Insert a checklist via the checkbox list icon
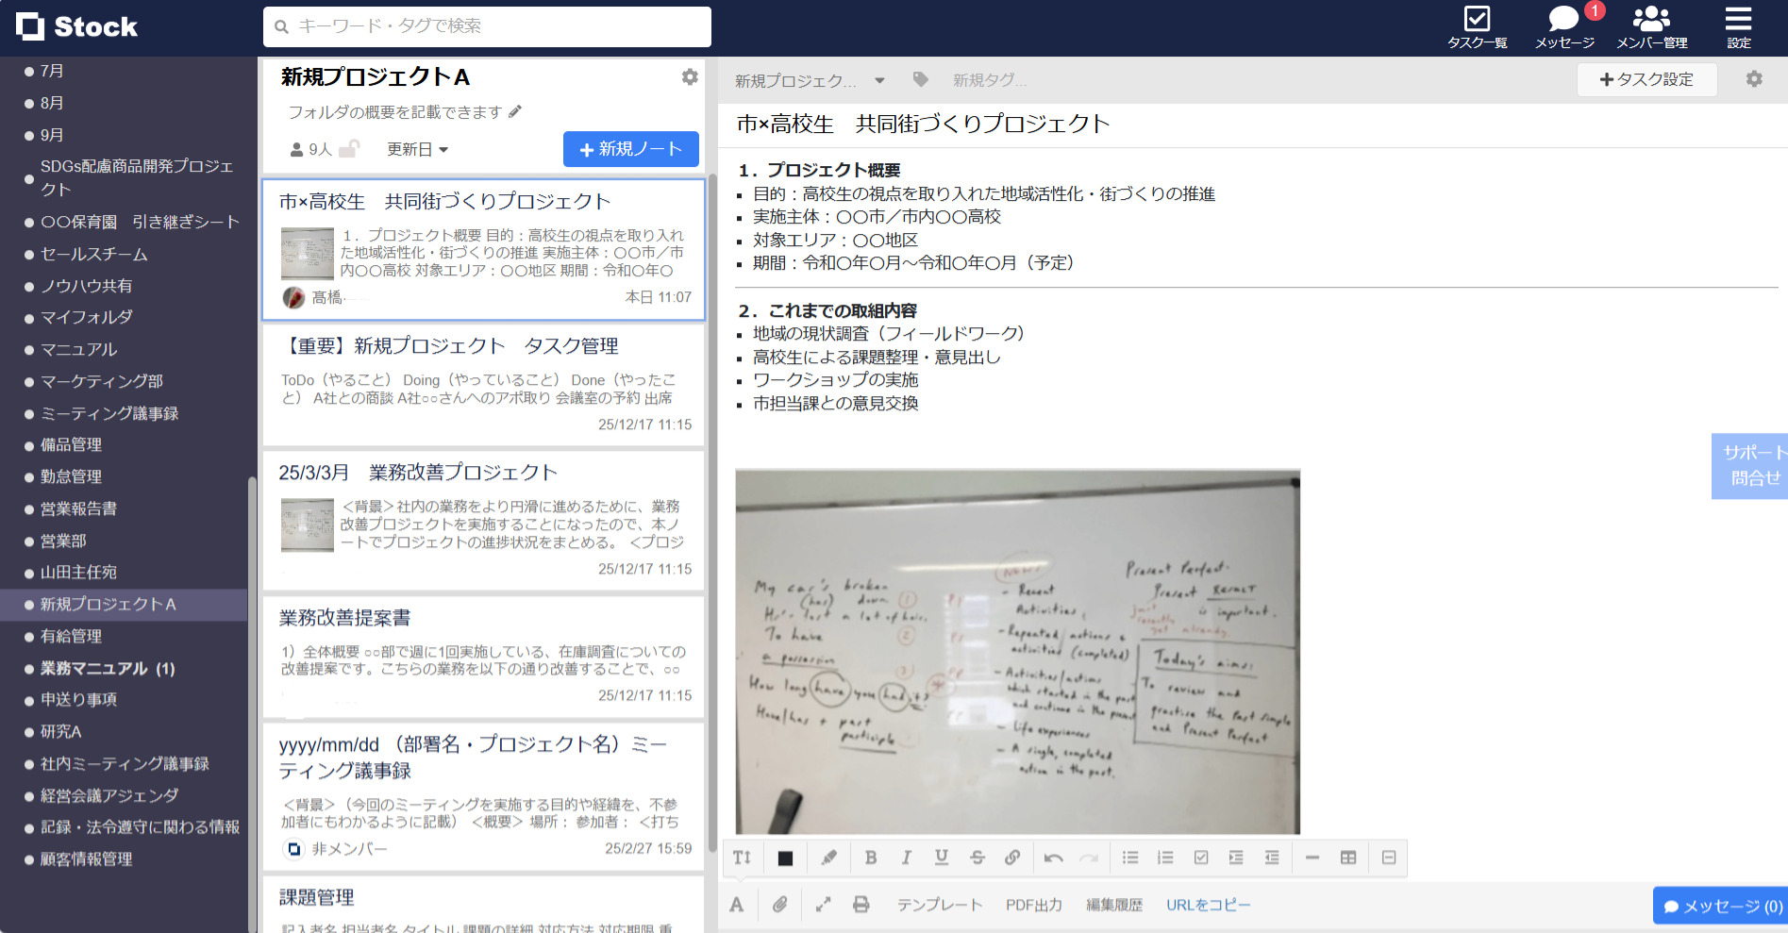The image size is (1788, 933). pyautogui.click(x=1201, y=858)
